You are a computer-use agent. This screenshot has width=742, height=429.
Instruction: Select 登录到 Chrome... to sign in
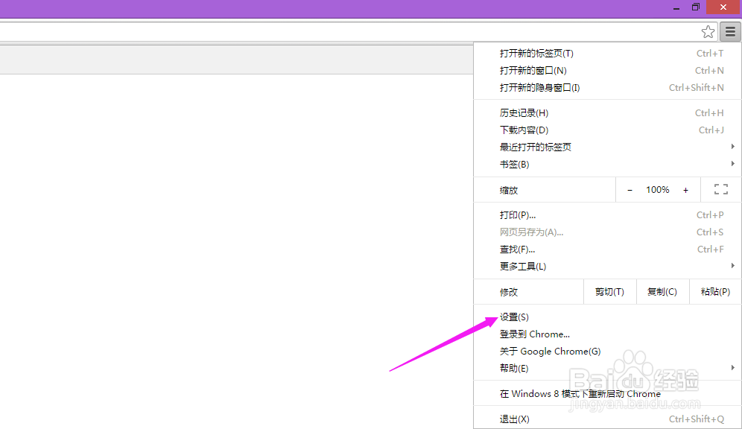607,334
